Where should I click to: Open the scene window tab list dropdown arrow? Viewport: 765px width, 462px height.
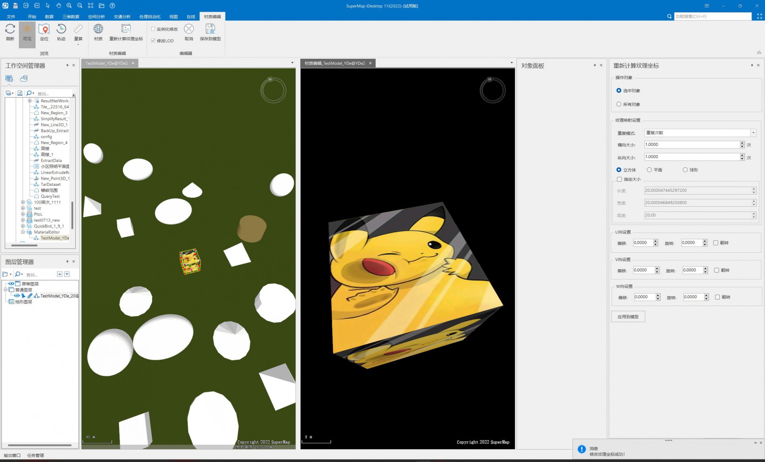click(292, 63)
